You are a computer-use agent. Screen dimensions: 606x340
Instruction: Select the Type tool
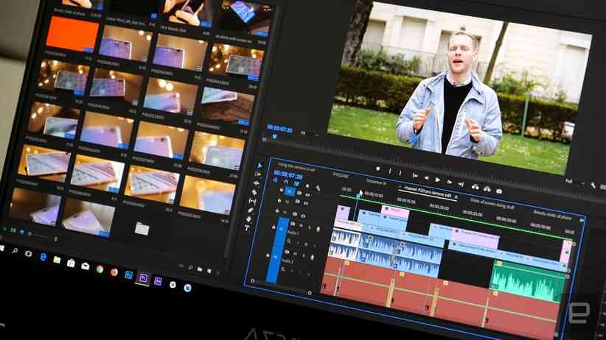(247, 228)
